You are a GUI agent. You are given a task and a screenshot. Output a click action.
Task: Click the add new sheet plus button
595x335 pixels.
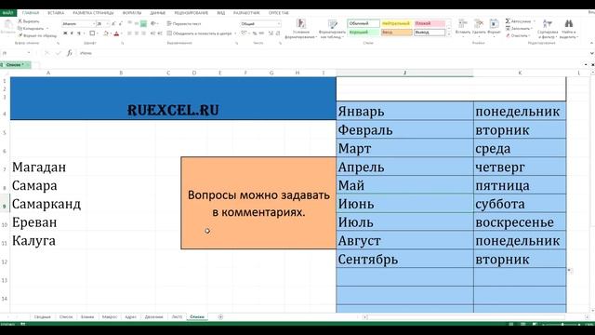220,316
